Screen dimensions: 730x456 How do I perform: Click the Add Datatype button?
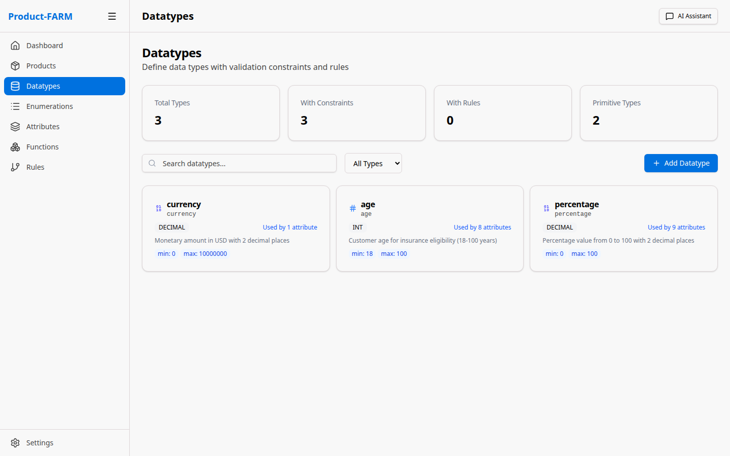[681, 163]
